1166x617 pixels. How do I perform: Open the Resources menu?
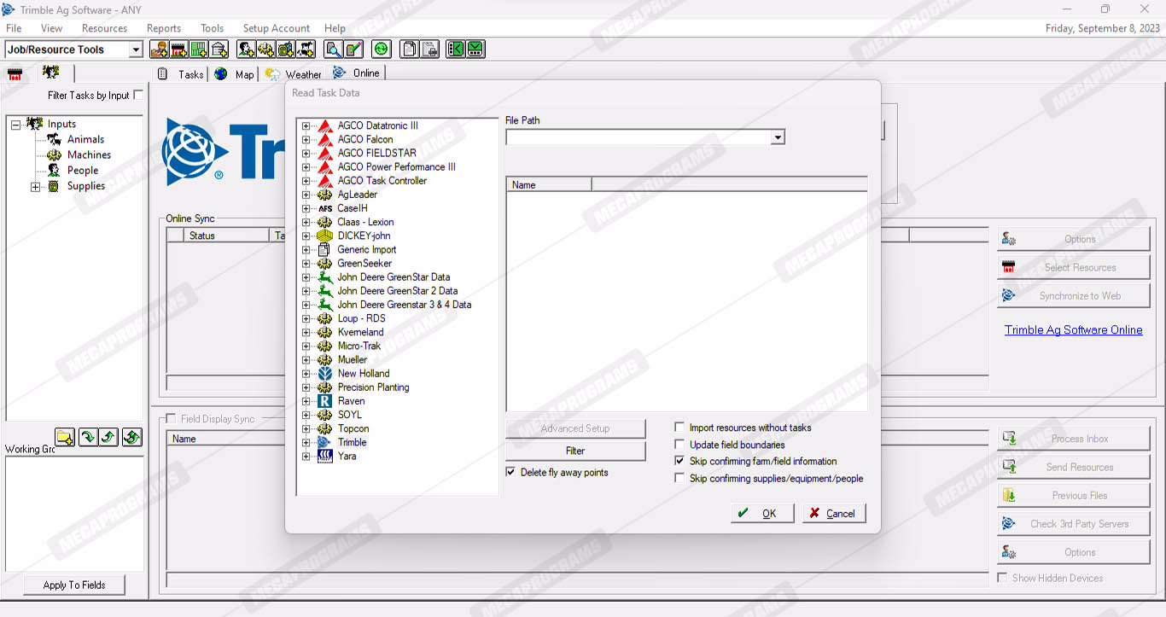(x=104, y=28)
